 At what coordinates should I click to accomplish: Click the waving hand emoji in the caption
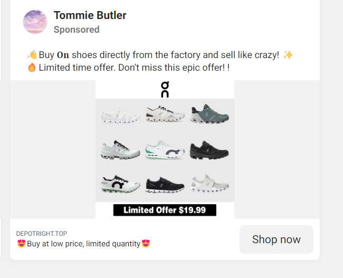32,55
